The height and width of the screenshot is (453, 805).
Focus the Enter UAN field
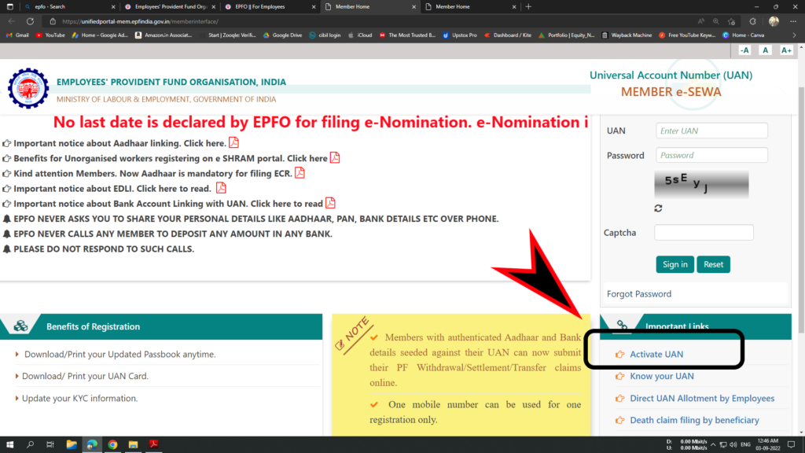pos(711,131)
